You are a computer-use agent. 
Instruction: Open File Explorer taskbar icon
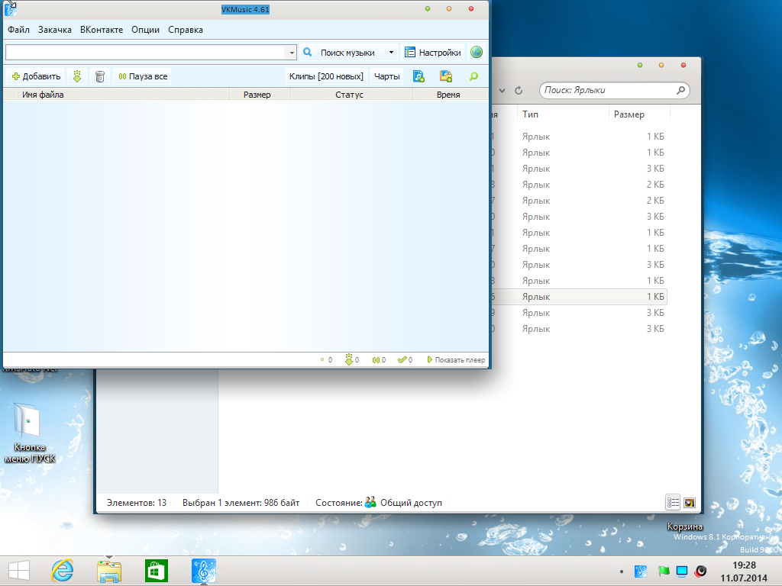pyautogui.click(x=109, y=571)
